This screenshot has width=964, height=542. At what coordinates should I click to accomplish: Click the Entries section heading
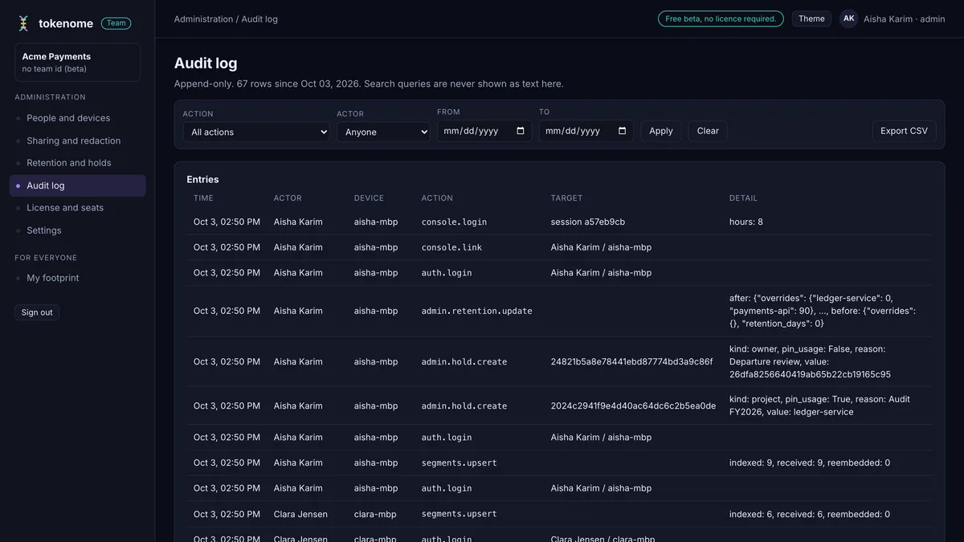coord(202,180)
